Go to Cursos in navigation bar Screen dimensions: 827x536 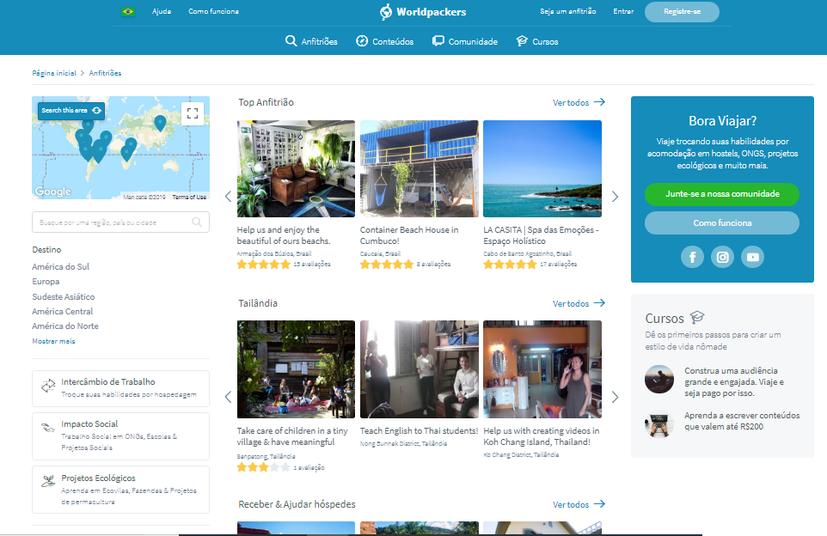pyautogui.click(x=537, y=41)
